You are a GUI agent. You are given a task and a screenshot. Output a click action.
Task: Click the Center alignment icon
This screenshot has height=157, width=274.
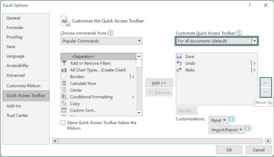64,90
